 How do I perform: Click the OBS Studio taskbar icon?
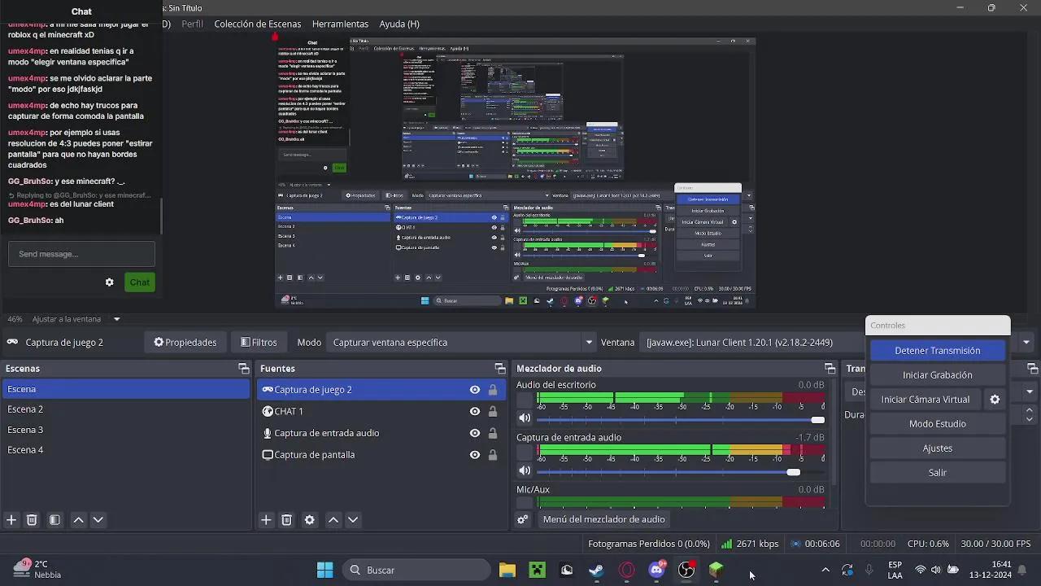pos(686,570)
